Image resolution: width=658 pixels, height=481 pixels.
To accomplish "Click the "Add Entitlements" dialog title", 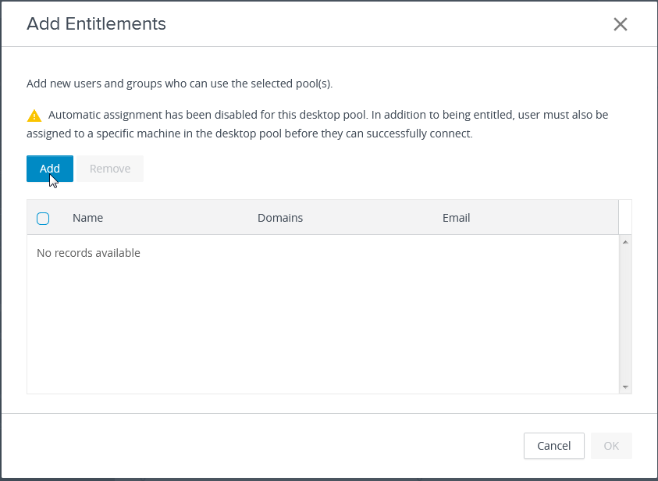I will coord(96,24).
